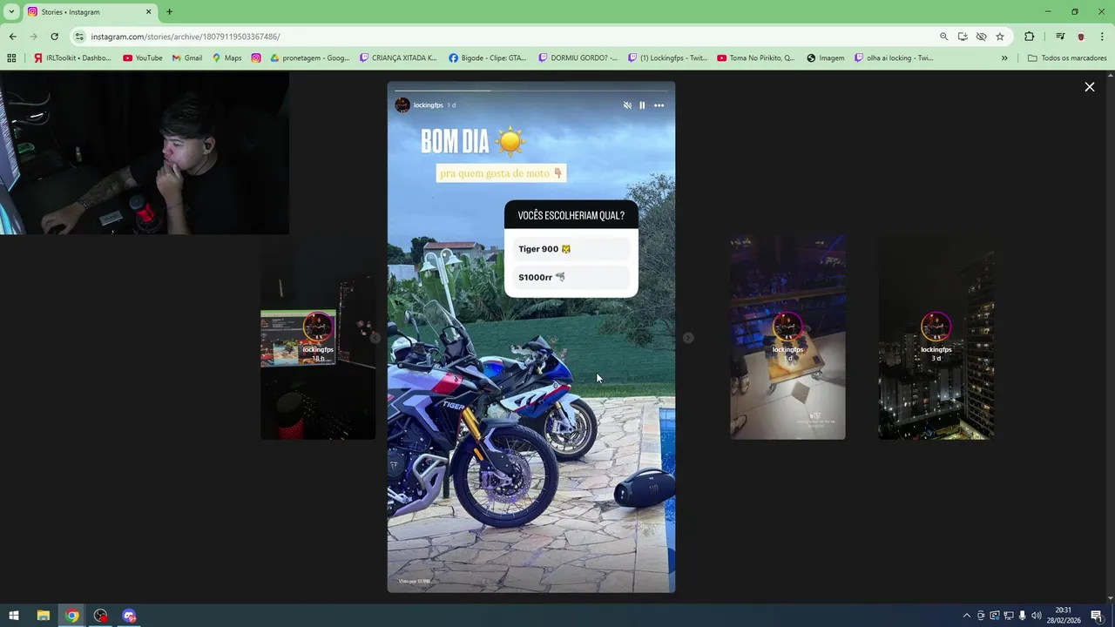Open the (1) Lockingfps Twitch bookmark
Image resolution: width=1115 pixels, height=627 pixels.
coord(667,58)
